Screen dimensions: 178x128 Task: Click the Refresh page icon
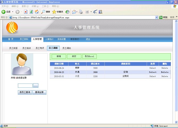pos(31,12)
